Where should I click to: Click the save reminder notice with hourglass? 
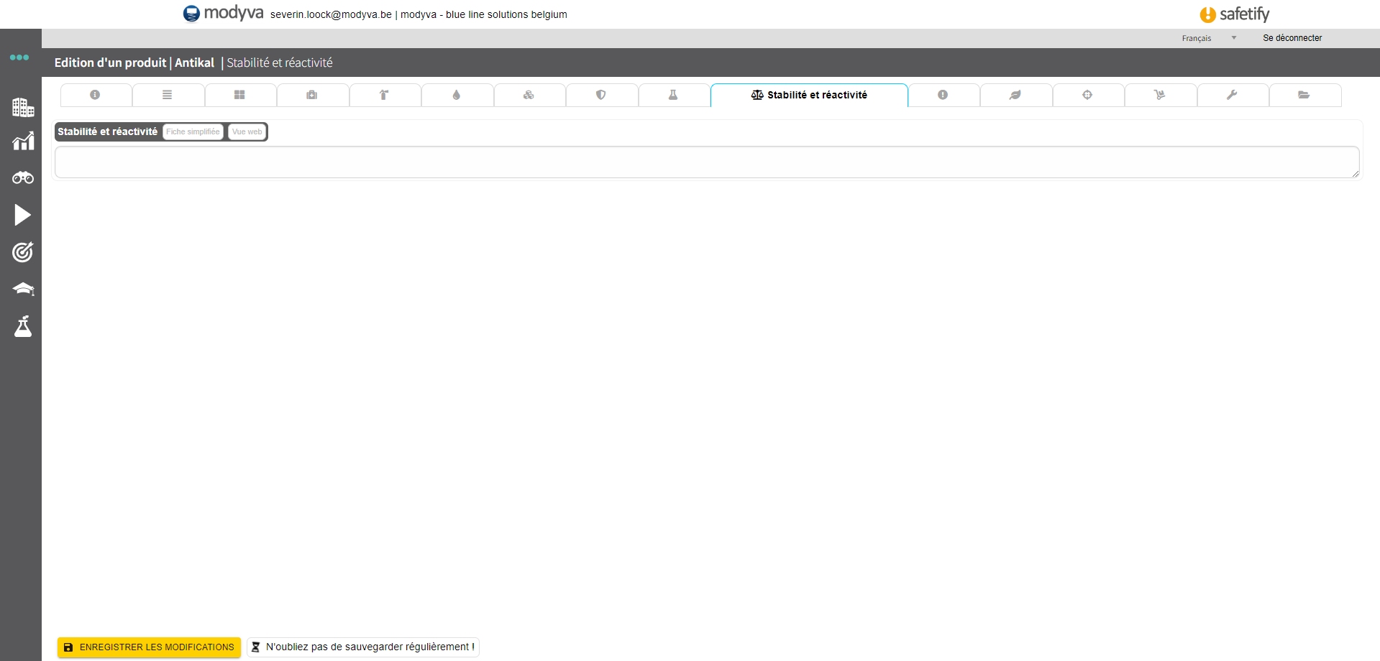point(363,647)
